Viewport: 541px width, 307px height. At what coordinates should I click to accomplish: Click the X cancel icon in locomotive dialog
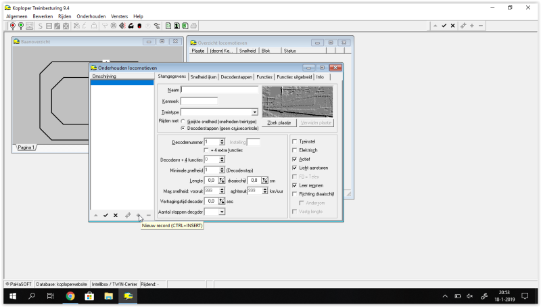click(x=116, y=215)
